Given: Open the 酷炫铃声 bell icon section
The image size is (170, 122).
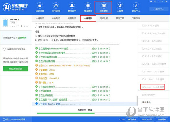Looking at the screenshot, I should 72,7.
